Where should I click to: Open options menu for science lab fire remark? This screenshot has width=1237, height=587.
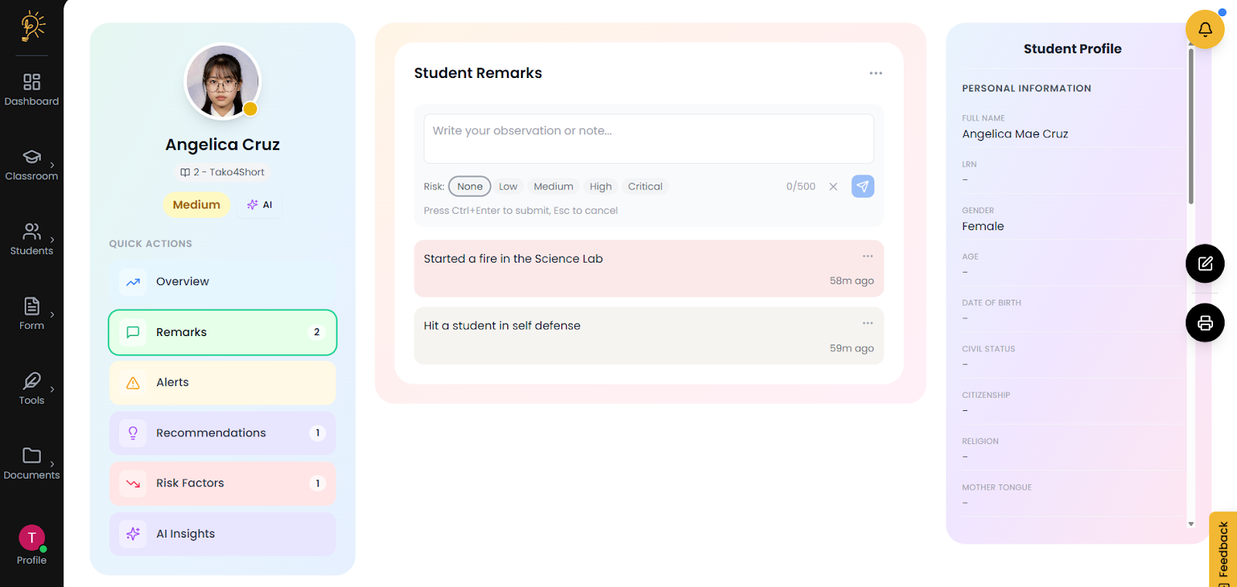[x=867, y=256]
